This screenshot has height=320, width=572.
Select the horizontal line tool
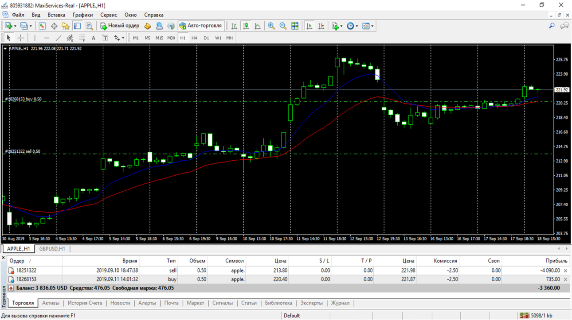point(47,38)
